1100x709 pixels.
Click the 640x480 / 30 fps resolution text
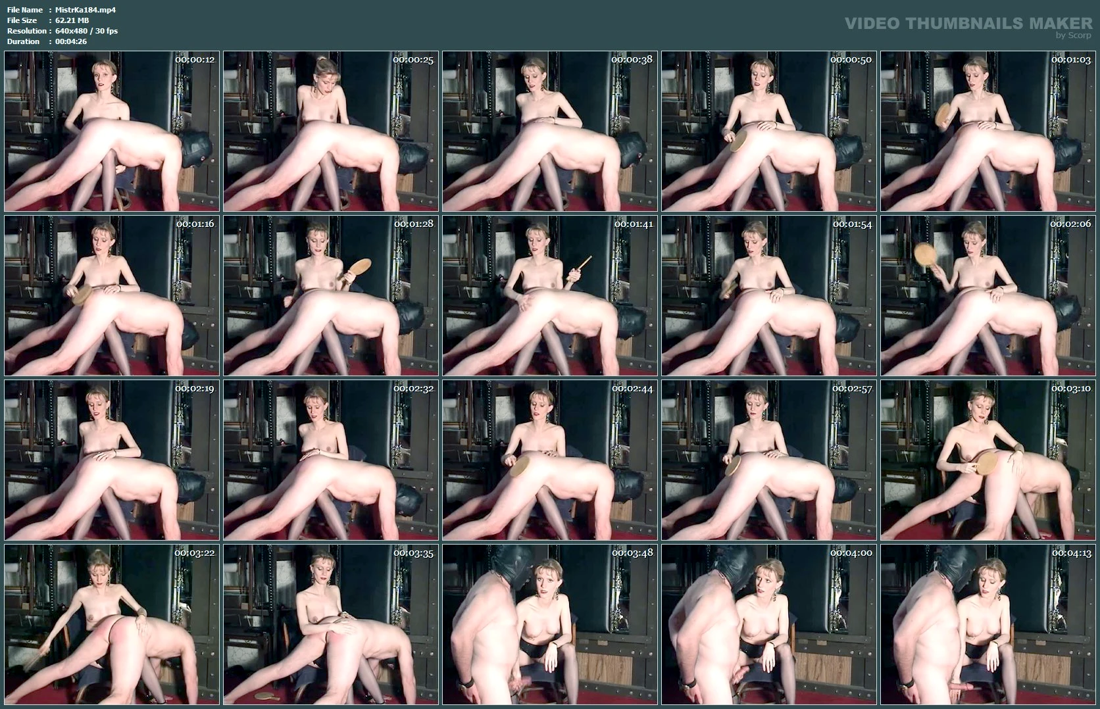86,31
